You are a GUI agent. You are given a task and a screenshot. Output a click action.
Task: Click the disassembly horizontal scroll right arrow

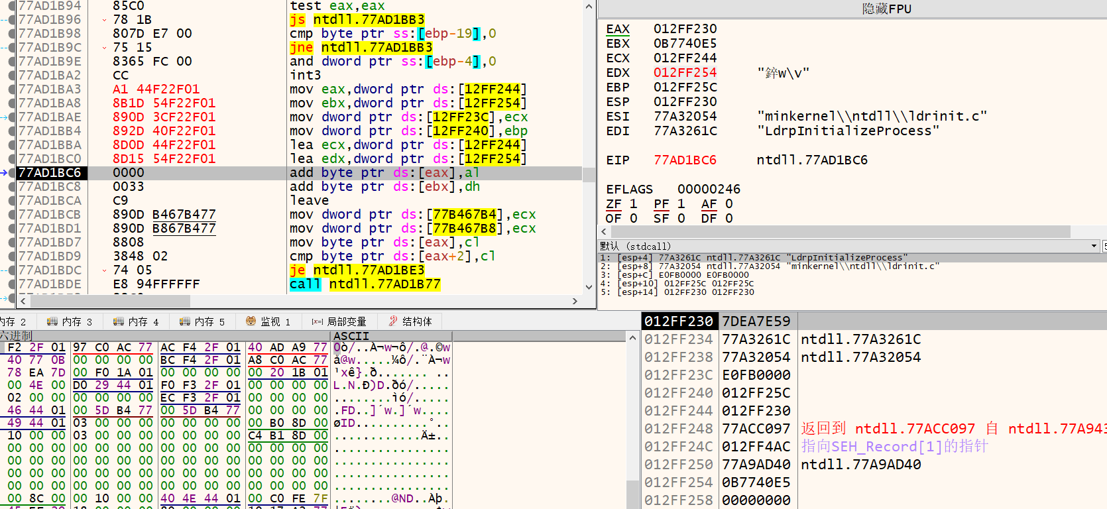point(575,301)
